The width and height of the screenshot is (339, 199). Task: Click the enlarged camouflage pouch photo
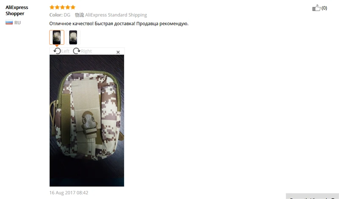(x=87, y=120)
